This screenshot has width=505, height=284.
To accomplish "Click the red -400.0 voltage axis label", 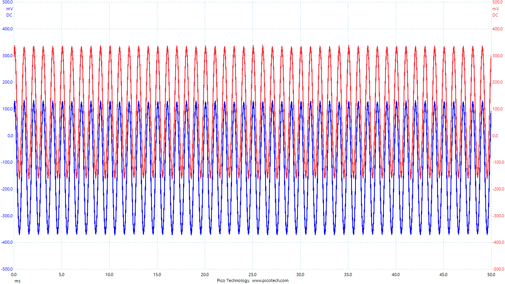I will point(499,242).
